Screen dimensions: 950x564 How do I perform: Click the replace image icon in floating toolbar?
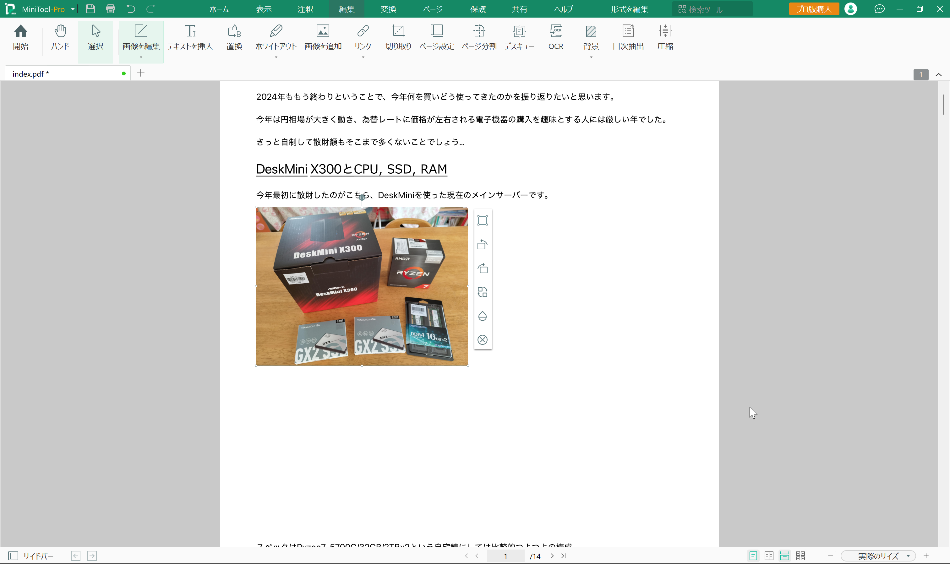pos(483,292)
